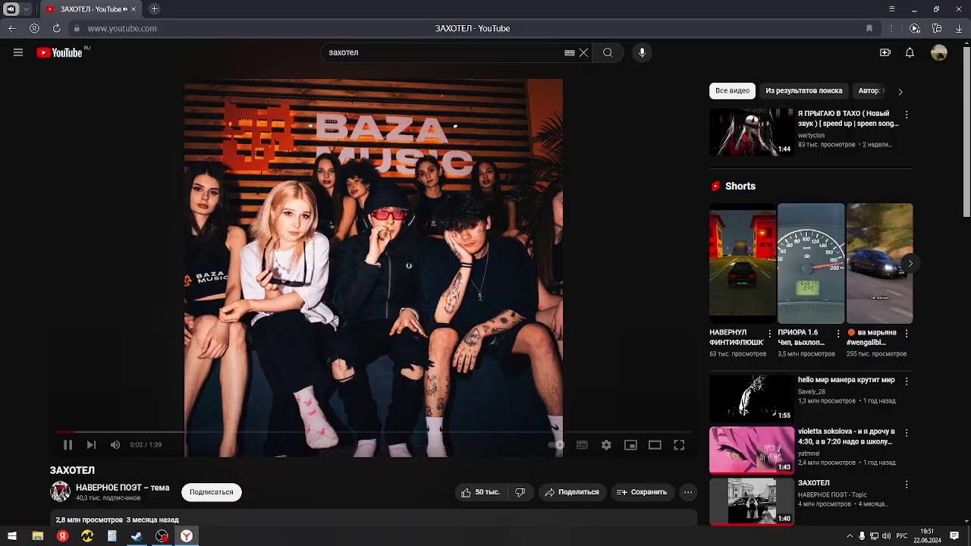Open more actions ellipsis under video
Screen dimensions: 971x546
688,492
